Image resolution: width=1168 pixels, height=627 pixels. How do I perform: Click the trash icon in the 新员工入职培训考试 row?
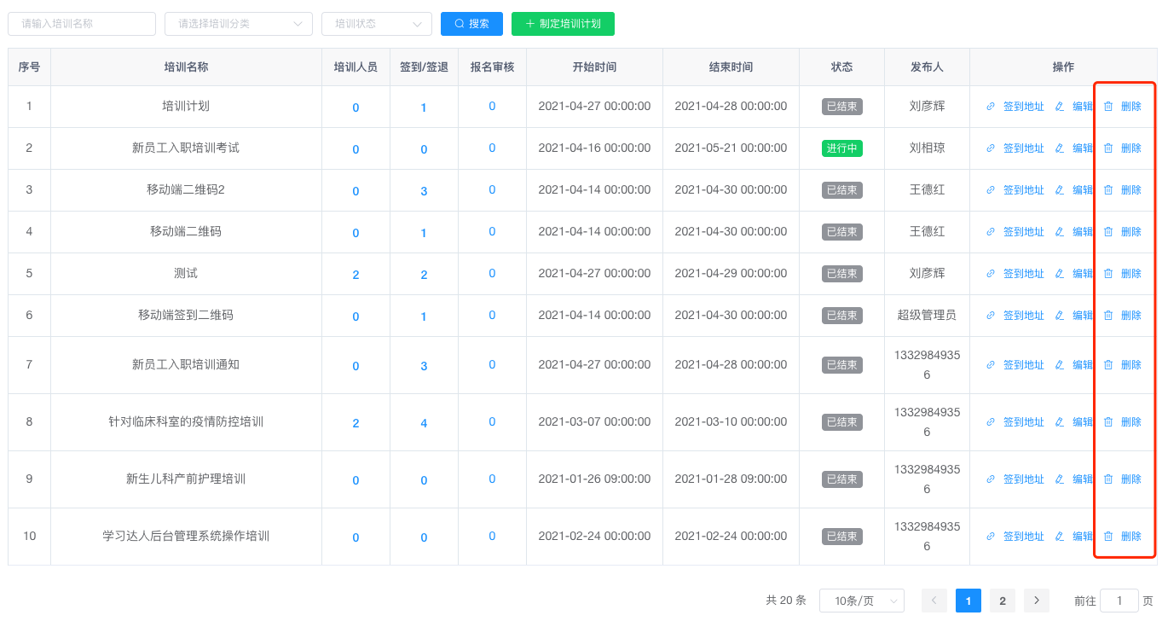tap(1108, 148)
